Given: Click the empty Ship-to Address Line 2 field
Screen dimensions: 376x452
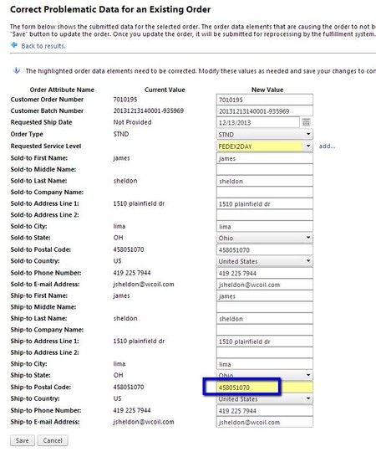Looking at the screenshot, I should [264, 353].
